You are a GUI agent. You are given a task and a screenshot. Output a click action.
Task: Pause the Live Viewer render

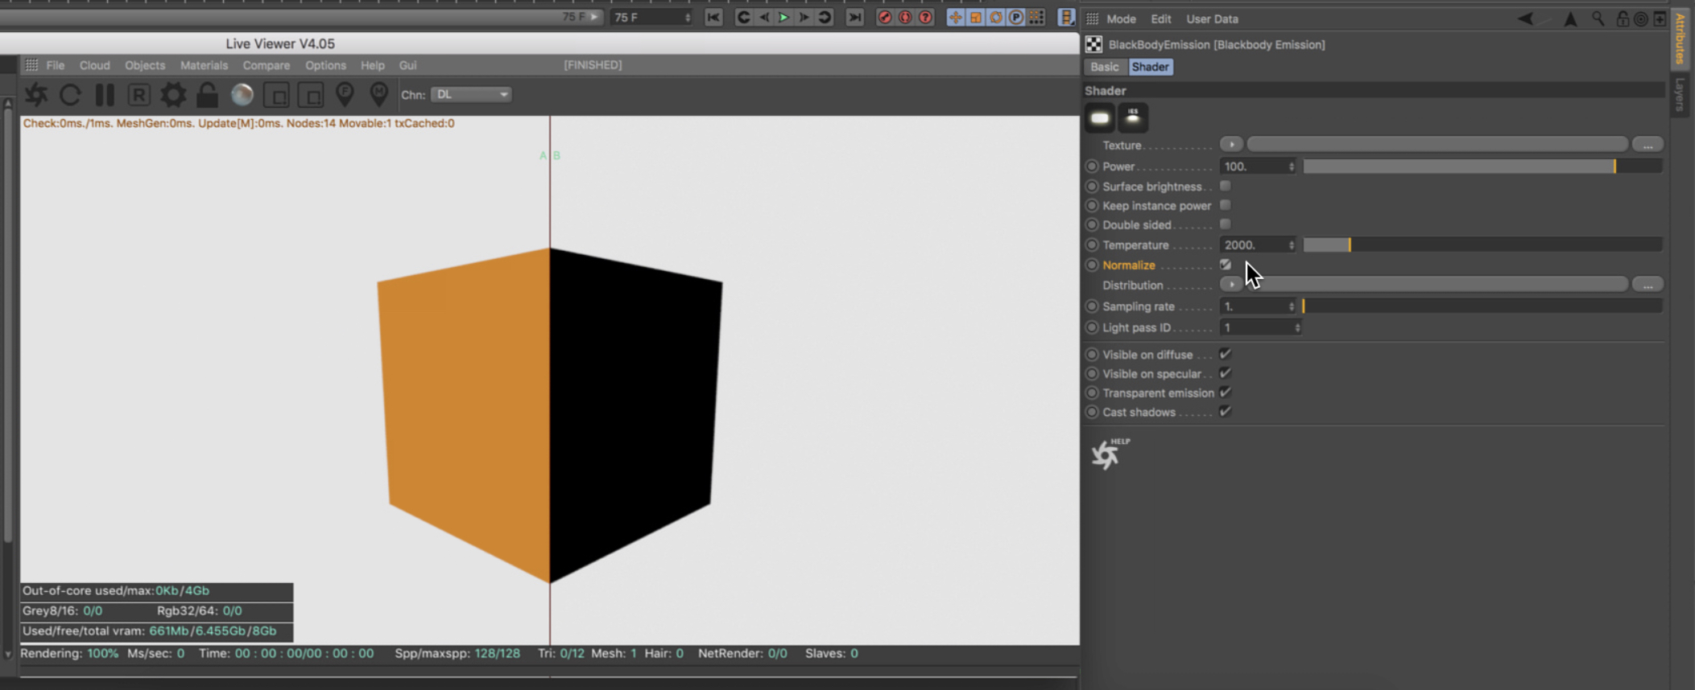[x=105, y=95]
